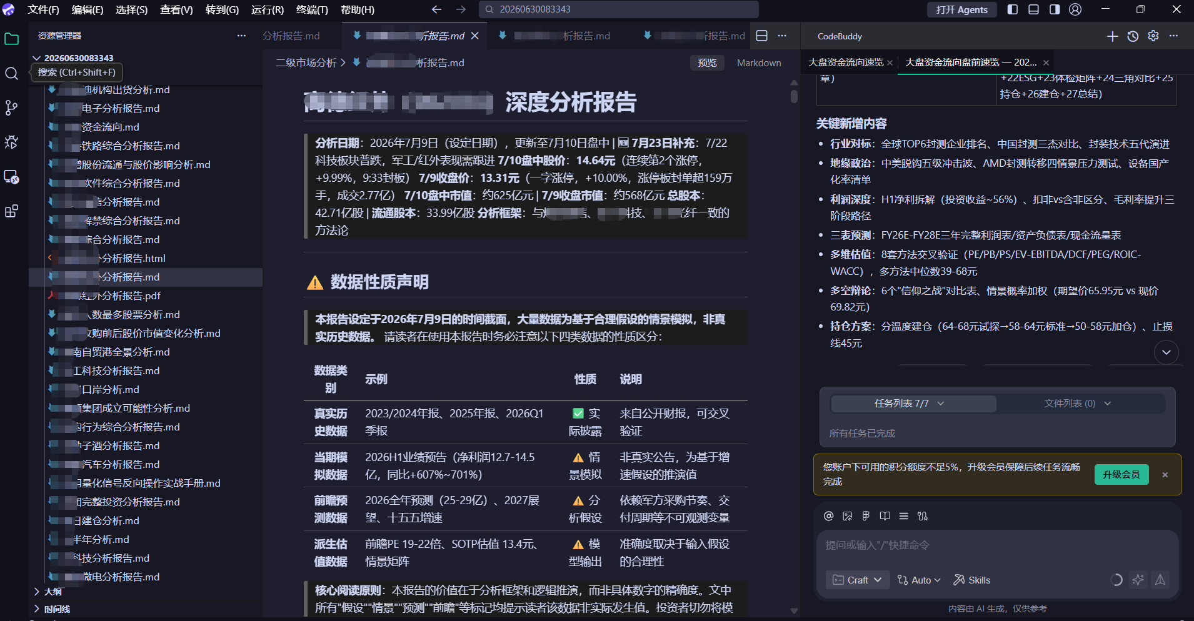Image resolution: width=1194 pixels, height=621 pixels.
Task: Close the 大盘资金流向速览 chat tab
Action: point(890,62)
